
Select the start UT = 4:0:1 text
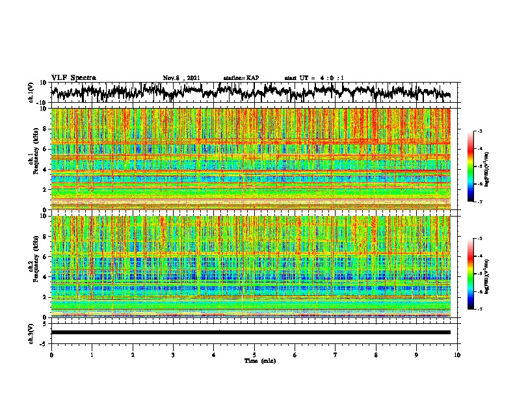(314, 78)
